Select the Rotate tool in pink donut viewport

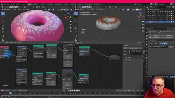[3, 25]
